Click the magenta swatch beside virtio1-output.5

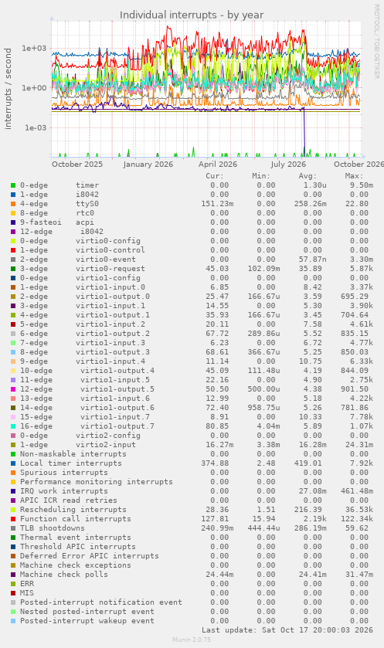coord(13,389)
